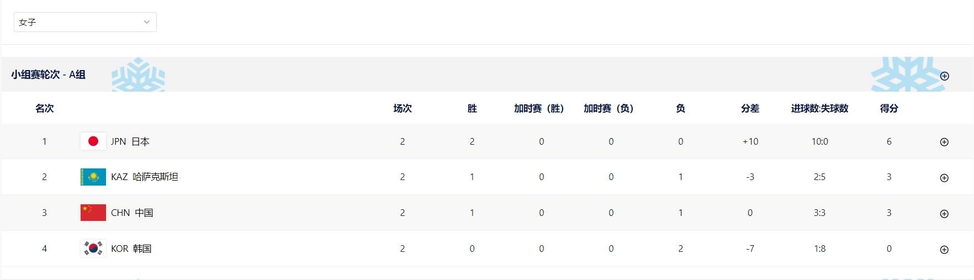Screen dimensions: 974x280
Task: Expand Kazakhstan row details plus icon
Action: (x=944, y=178)
